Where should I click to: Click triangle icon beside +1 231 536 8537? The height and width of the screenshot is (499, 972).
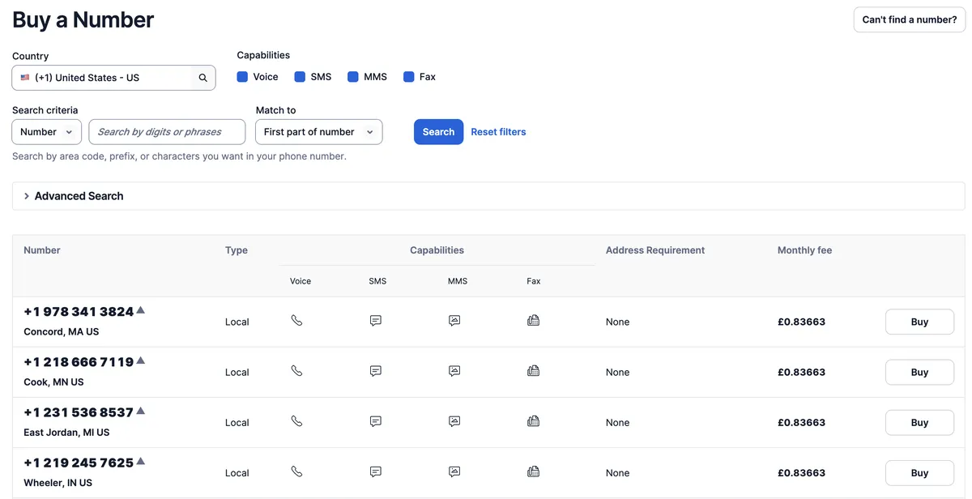pyautogui.click(x=140, y=411)
